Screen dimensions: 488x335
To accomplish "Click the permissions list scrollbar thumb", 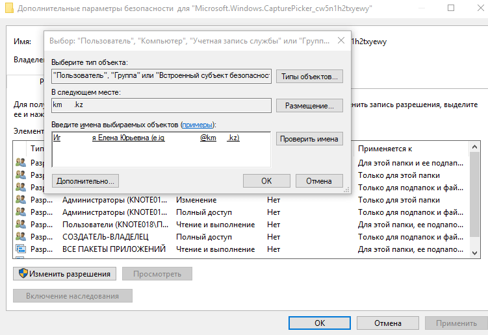I will coord(474,194).
